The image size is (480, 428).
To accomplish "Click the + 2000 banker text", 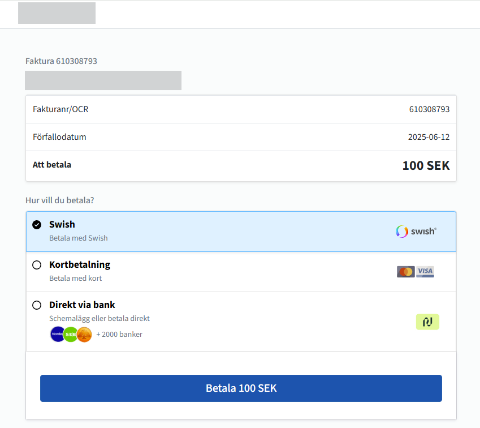I will 119,335.
